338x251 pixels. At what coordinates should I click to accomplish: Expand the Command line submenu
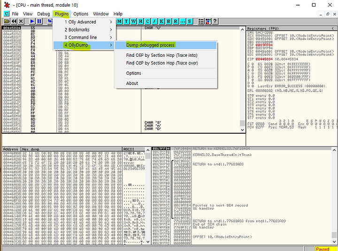tap(84, 38)
